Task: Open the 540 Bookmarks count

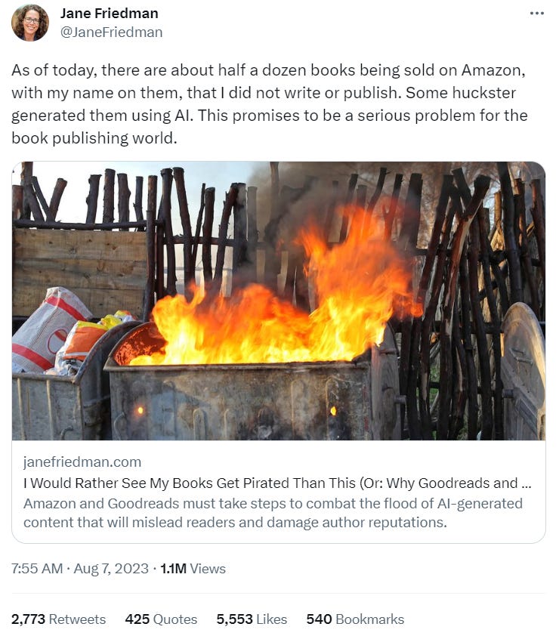Action: click(355, 619)
